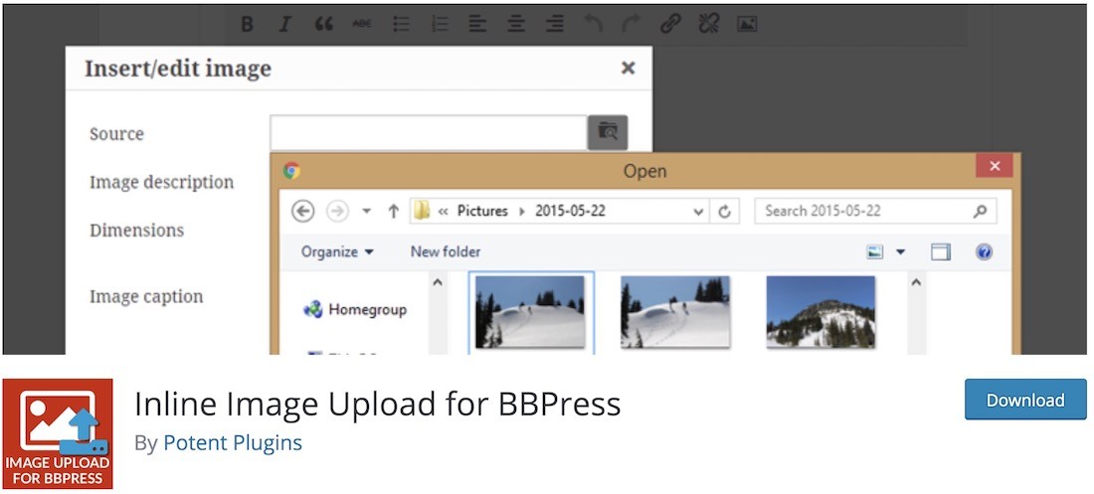The height and width of the screenshot is (494, 1094).
Task: Toggle italic formatting in editor toolbar
Action: pos(284,25)
